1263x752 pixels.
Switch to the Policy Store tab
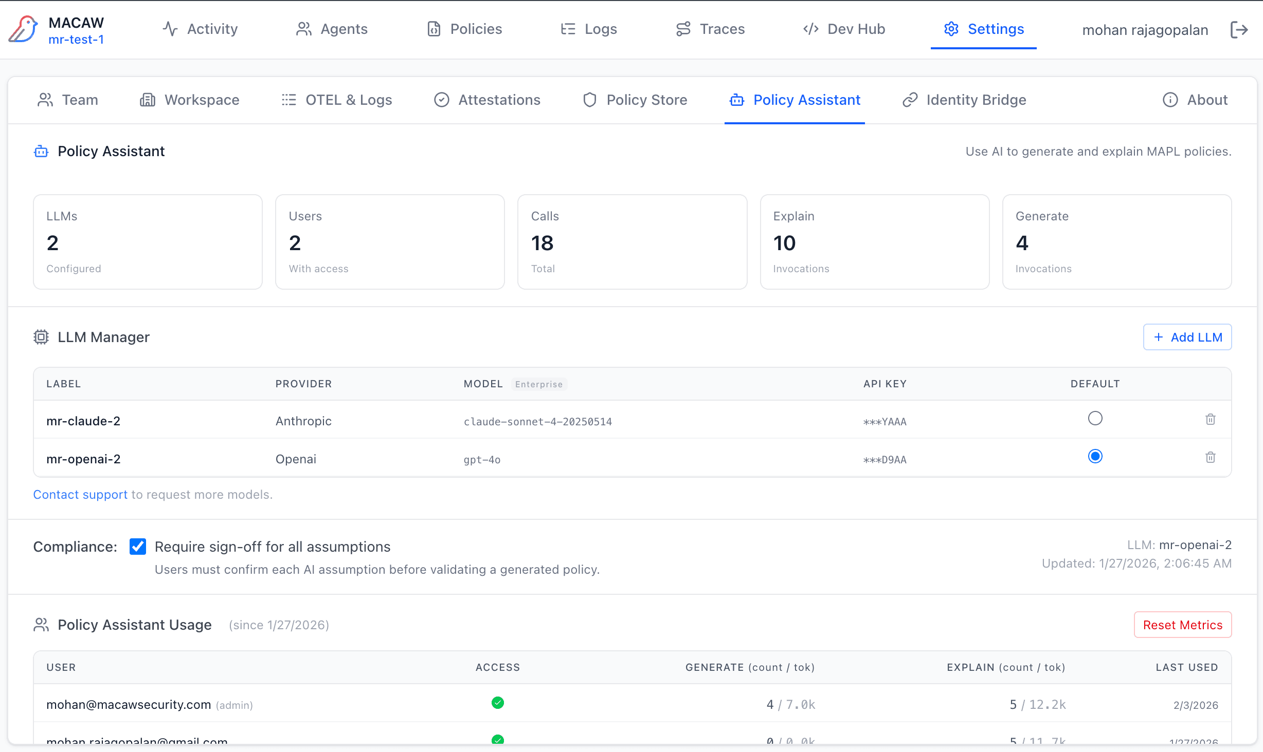click(635, 100)
